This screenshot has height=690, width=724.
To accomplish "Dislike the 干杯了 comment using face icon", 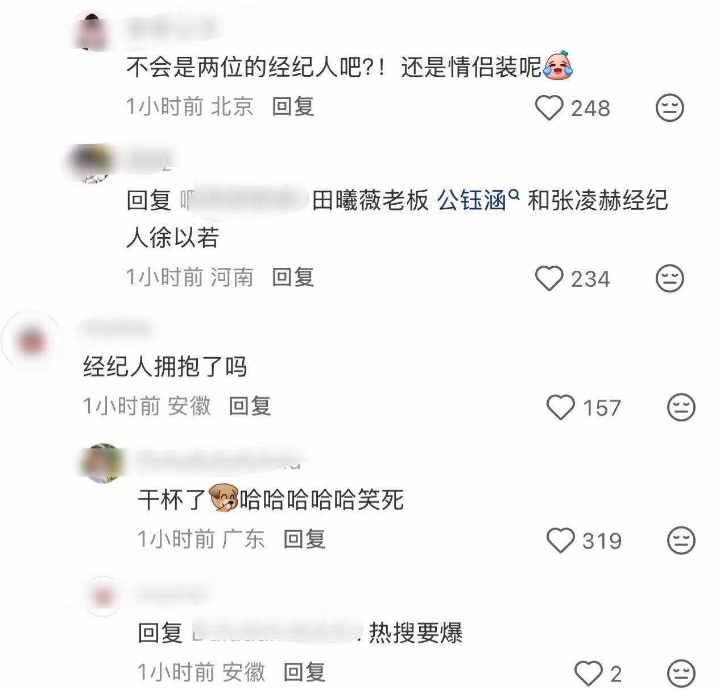I will [x=681, y=540].
